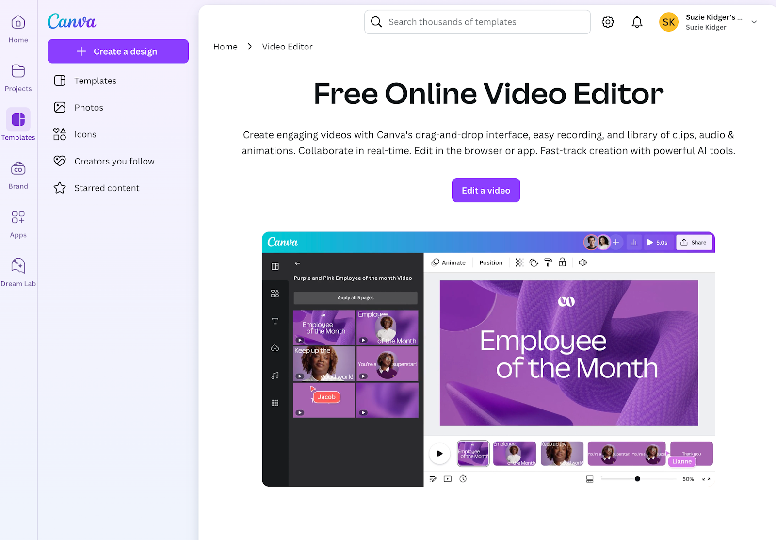Expand the Suzie Kidger account menu chevron
The width and height of the screenshot is (776, 540).
click(754, 22)
